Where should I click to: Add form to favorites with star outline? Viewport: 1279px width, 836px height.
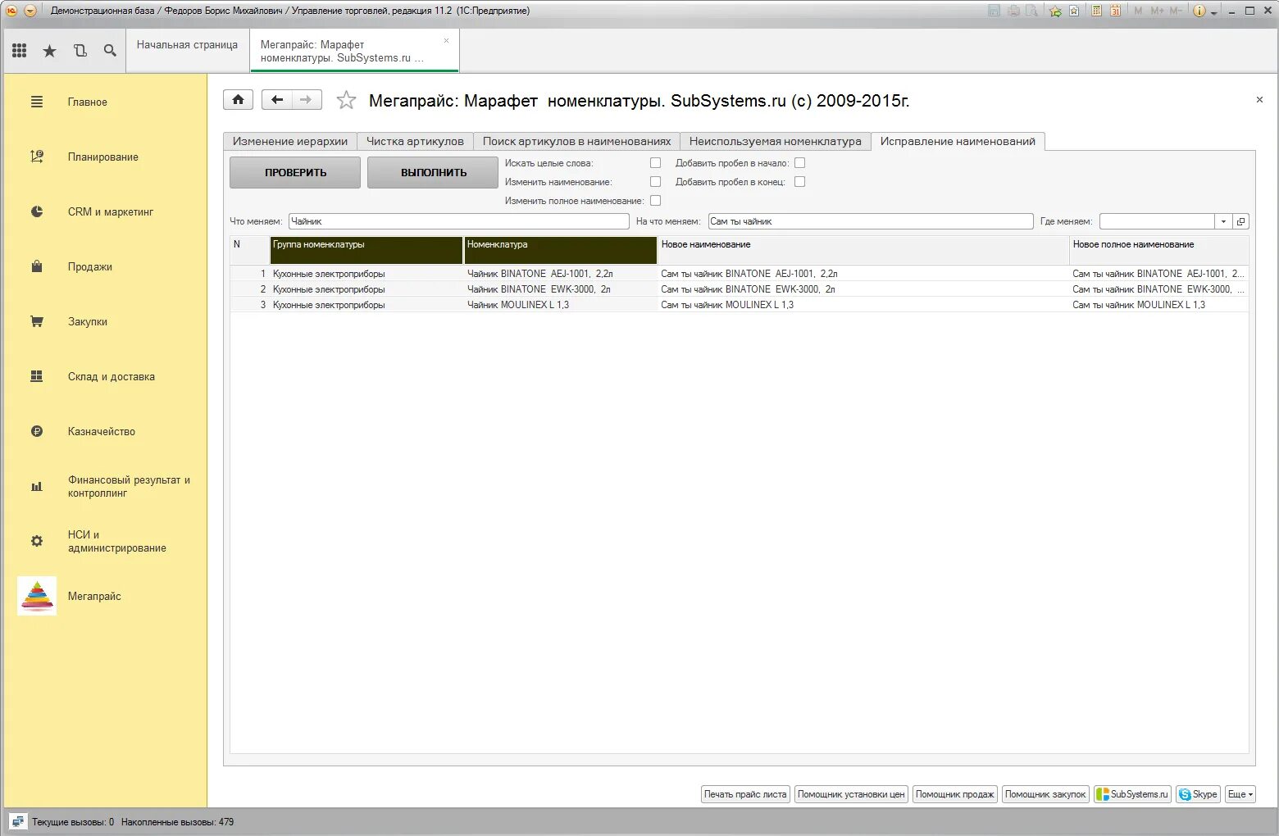[x=347, y=100]
